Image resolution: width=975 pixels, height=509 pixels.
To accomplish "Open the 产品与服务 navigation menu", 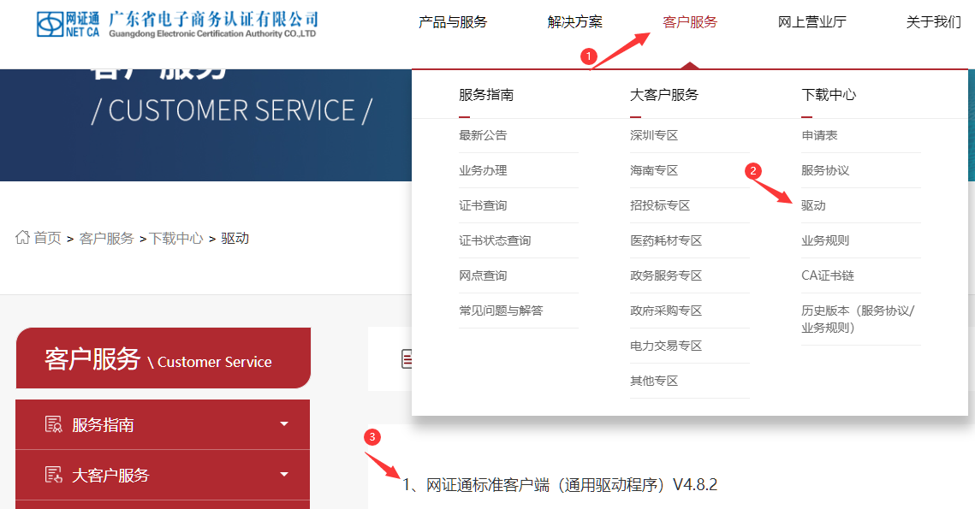I will pos(452,22).
